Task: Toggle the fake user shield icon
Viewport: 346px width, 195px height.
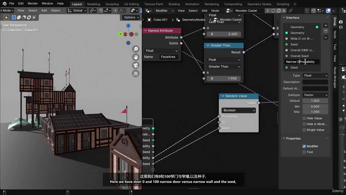Action: pos(273,11)
